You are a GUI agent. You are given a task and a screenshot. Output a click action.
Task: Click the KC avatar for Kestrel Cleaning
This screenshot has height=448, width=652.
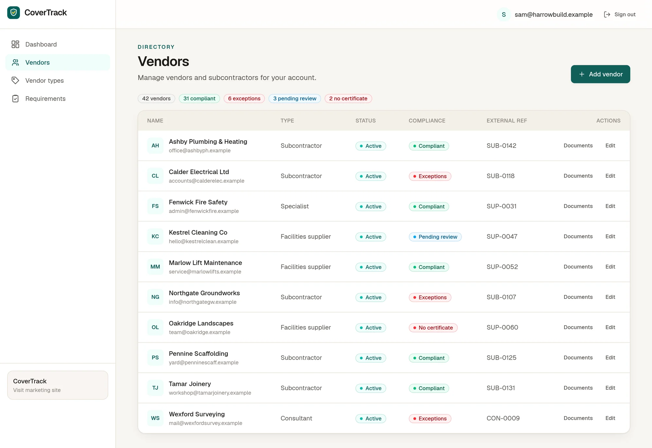point(155,236)
